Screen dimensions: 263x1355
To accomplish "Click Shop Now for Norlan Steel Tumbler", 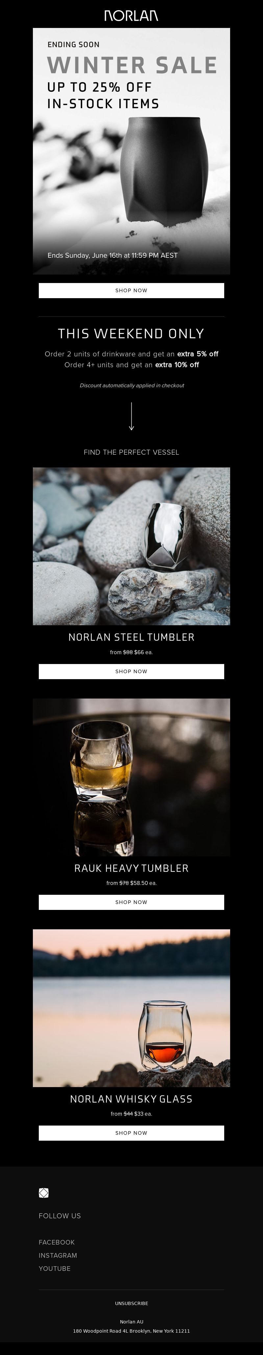I will (x=131, y=671).
